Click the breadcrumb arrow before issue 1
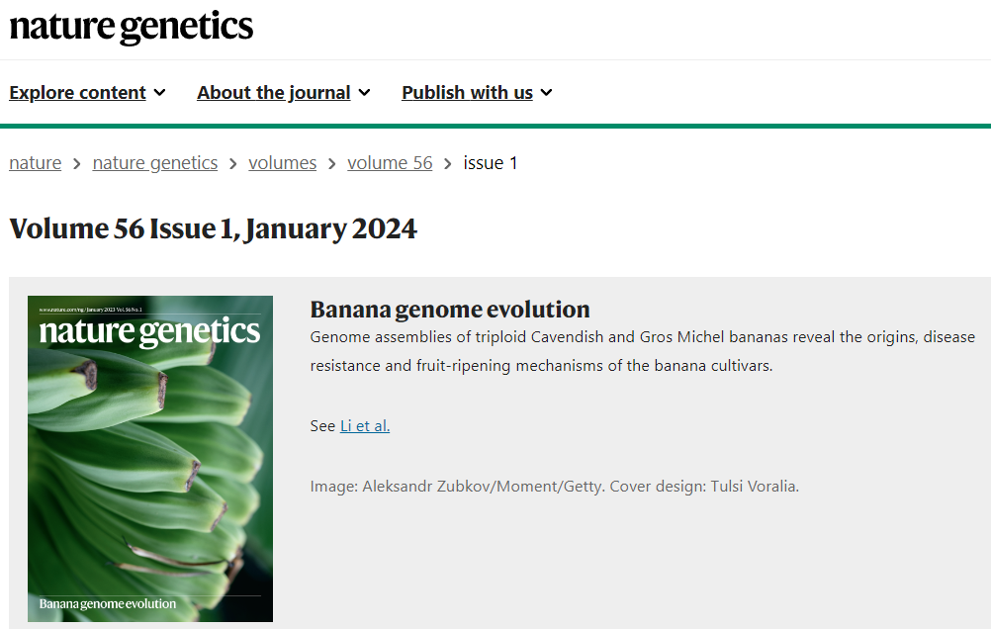Viewport: 991px width, 629px height. [448, 164]
